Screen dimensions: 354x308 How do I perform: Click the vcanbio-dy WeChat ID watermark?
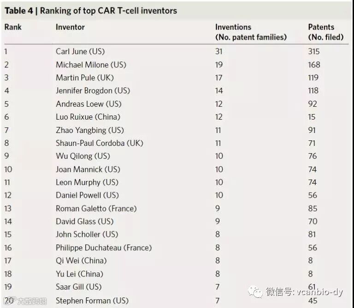[305, 292]
